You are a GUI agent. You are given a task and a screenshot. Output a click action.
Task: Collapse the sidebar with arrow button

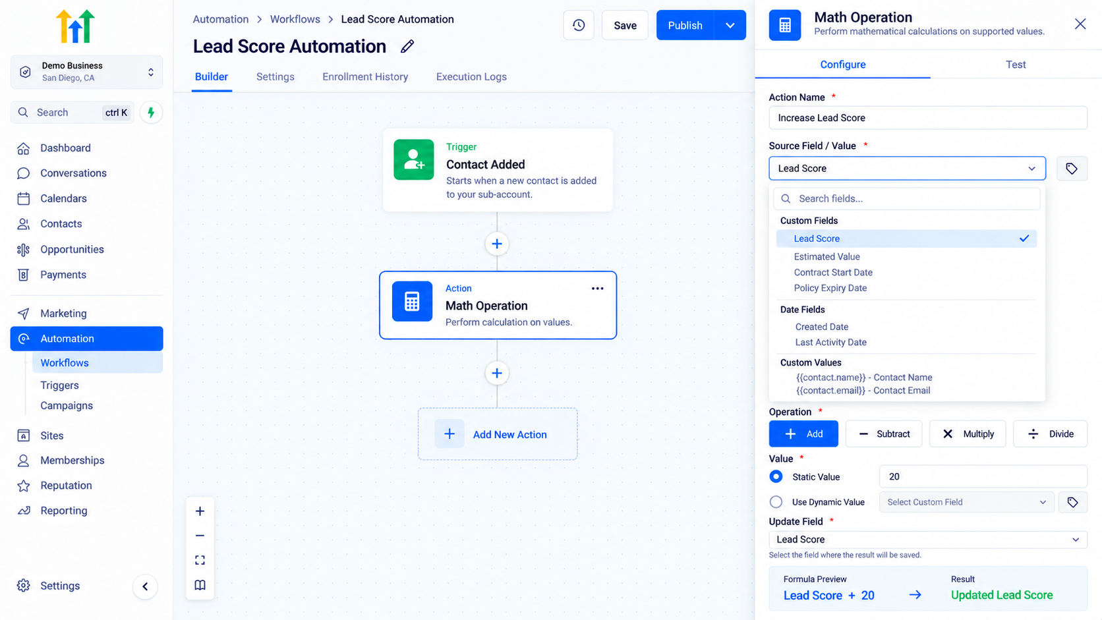coord(145,586)
